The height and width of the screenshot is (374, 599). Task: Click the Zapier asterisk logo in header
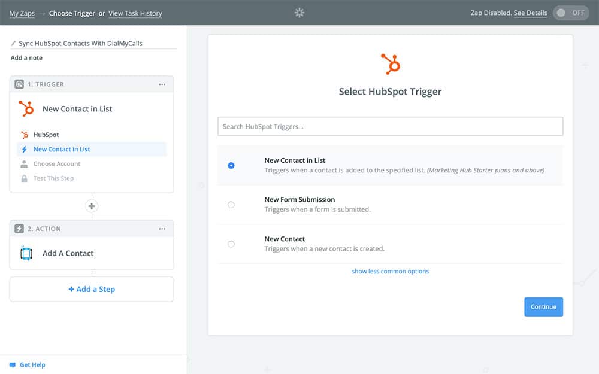[299, 13]
